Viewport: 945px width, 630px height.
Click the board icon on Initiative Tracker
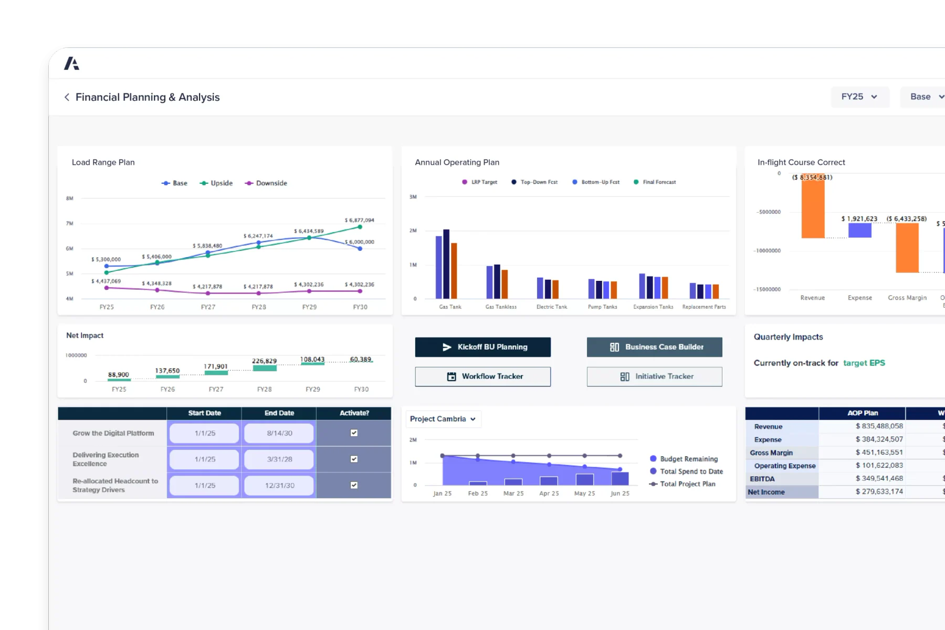tap(625, 376)
